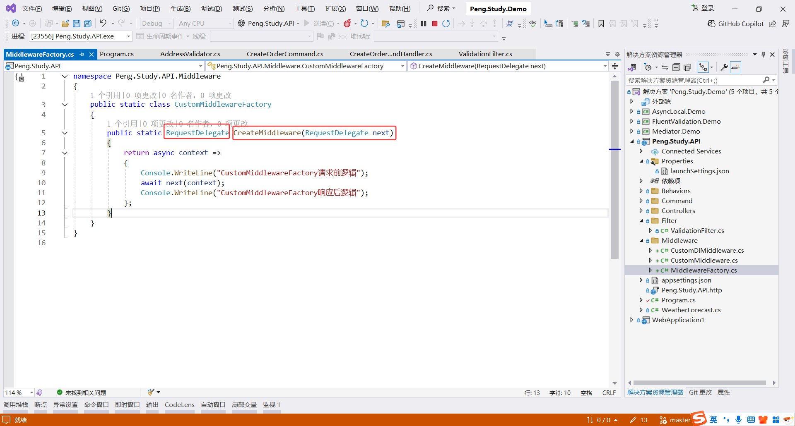Expand the WebApplication1 project

click(632, 320)
